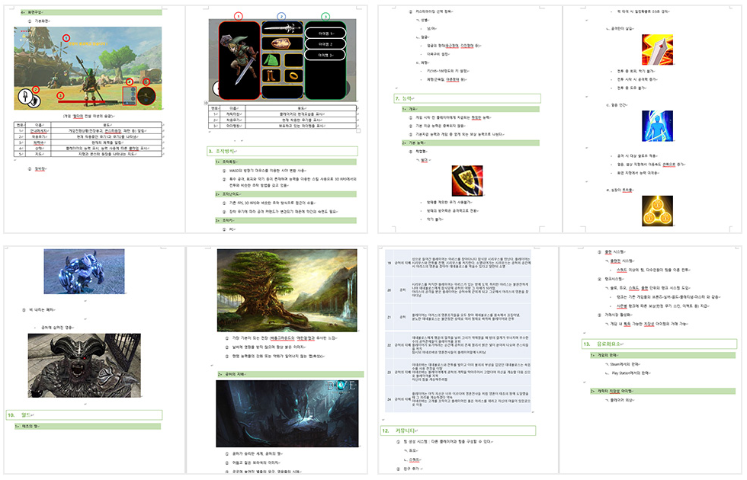Click green subheading '2 조작난이도'

(x=285, y=194)
